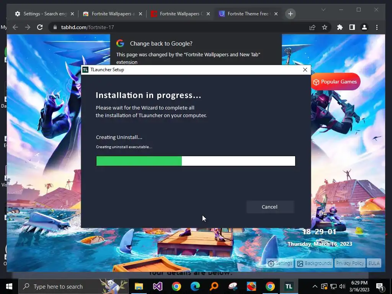Open the Chrome three-dot menu

[x=377, y=27]
